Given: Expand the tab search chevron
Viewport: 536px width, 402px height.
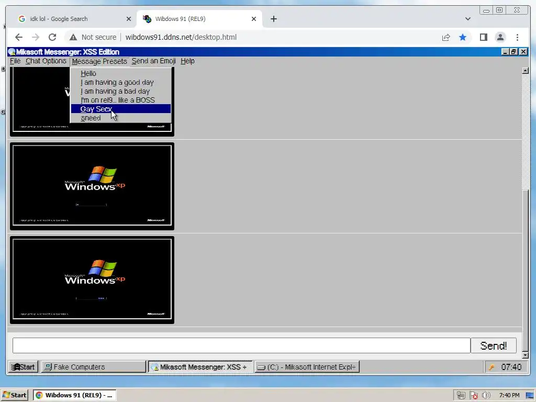Looking at the screenshot, I should point(467,19).
